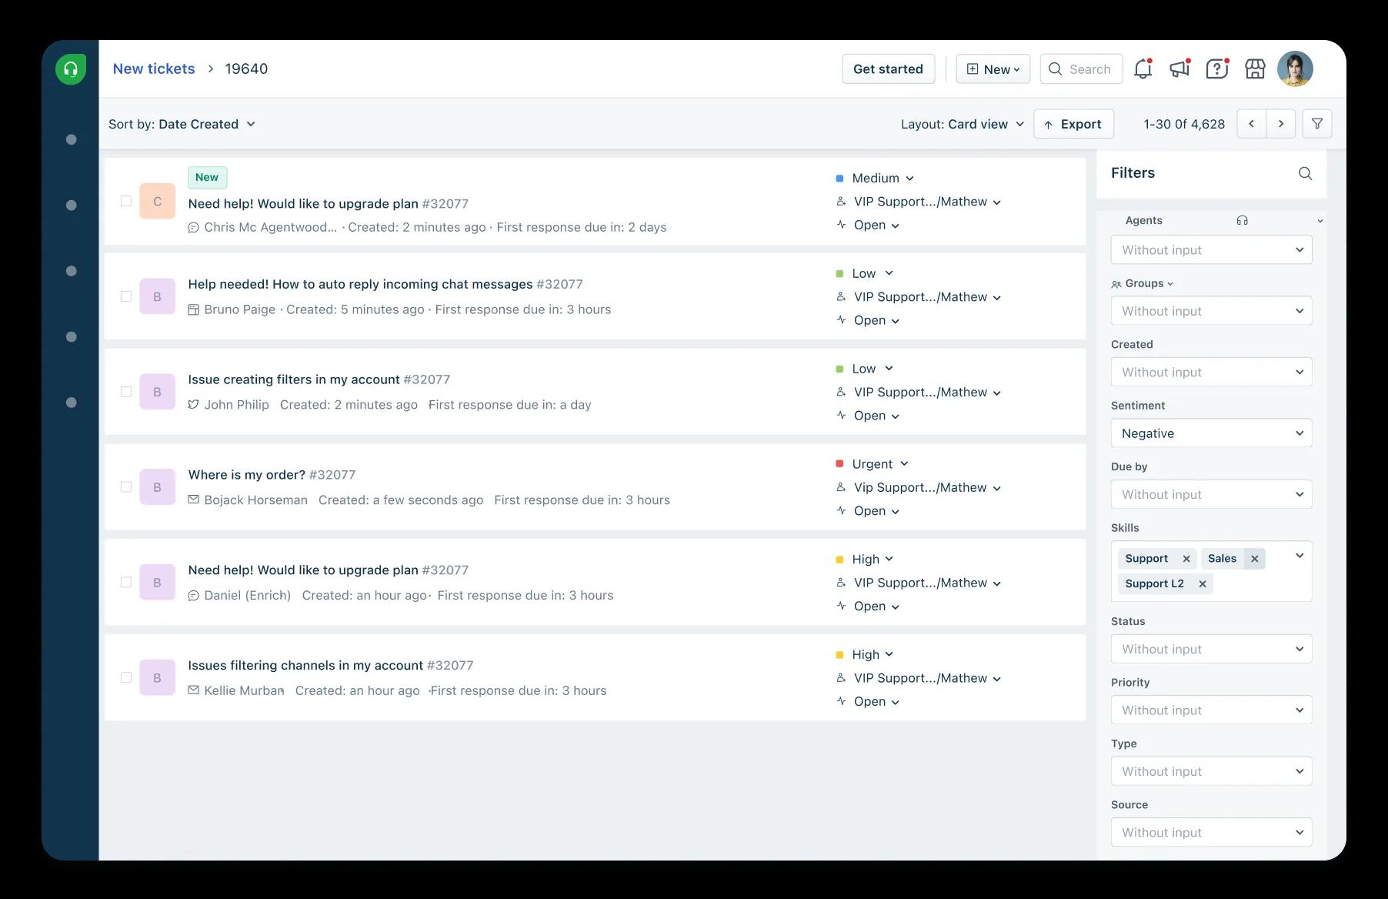Select checkbox for Bruno Paige ticket
The height and width of the screenshot is (899, 1388).
point(126,296)
